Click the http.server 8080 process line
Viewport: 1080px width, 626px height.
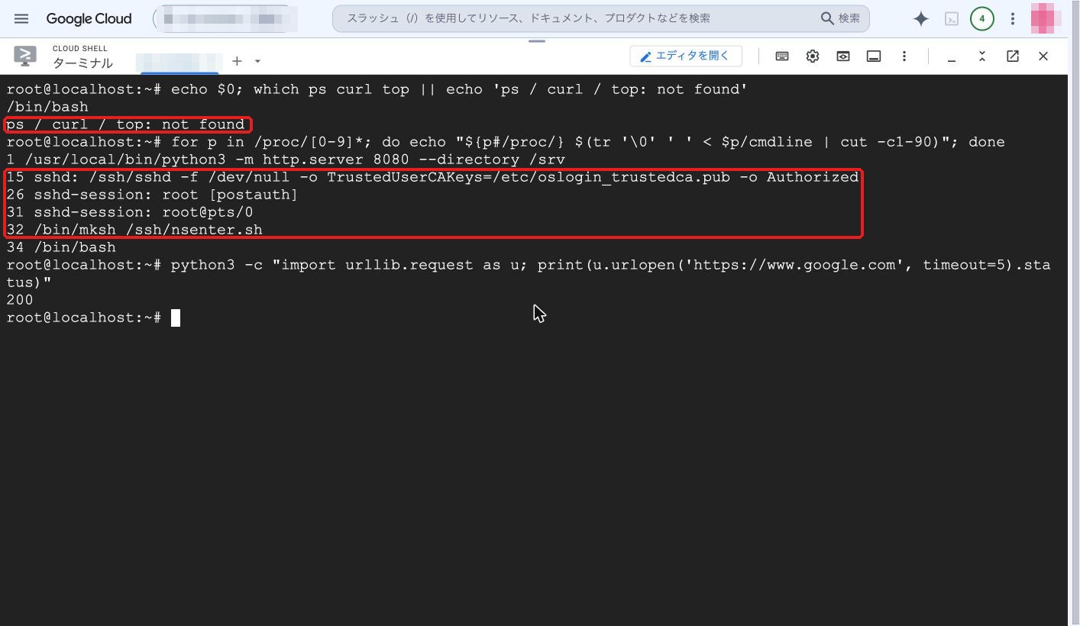pos(286,160)
